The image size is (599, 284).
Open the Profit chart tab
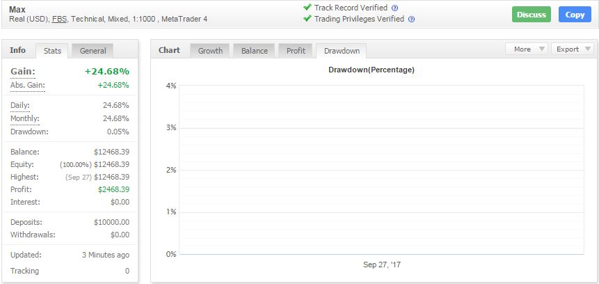296,51
